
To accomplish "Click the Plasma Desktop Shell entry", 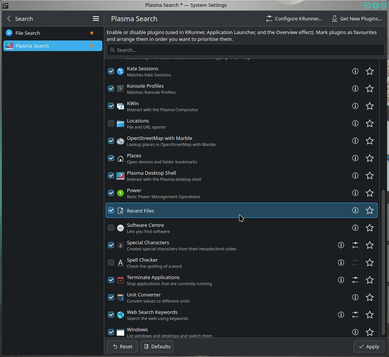I will tap(242, 176).
